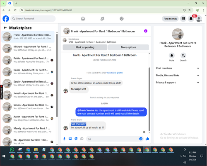Open File Explorer from the taskbar
Image resolution: width=207 pixels, height=166 pixels.
click(36, 150)
